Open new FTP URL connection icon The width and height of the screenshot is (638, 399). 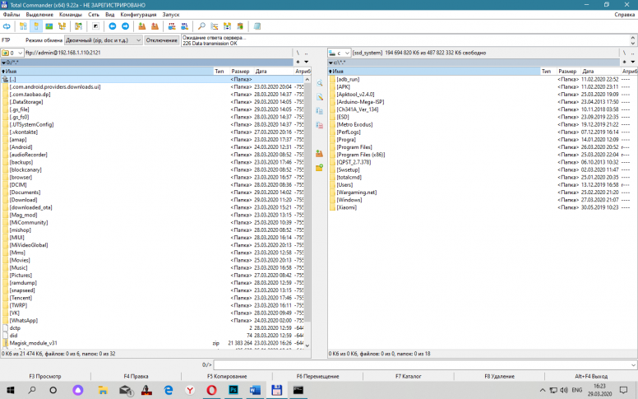click(x=185, y=26)
